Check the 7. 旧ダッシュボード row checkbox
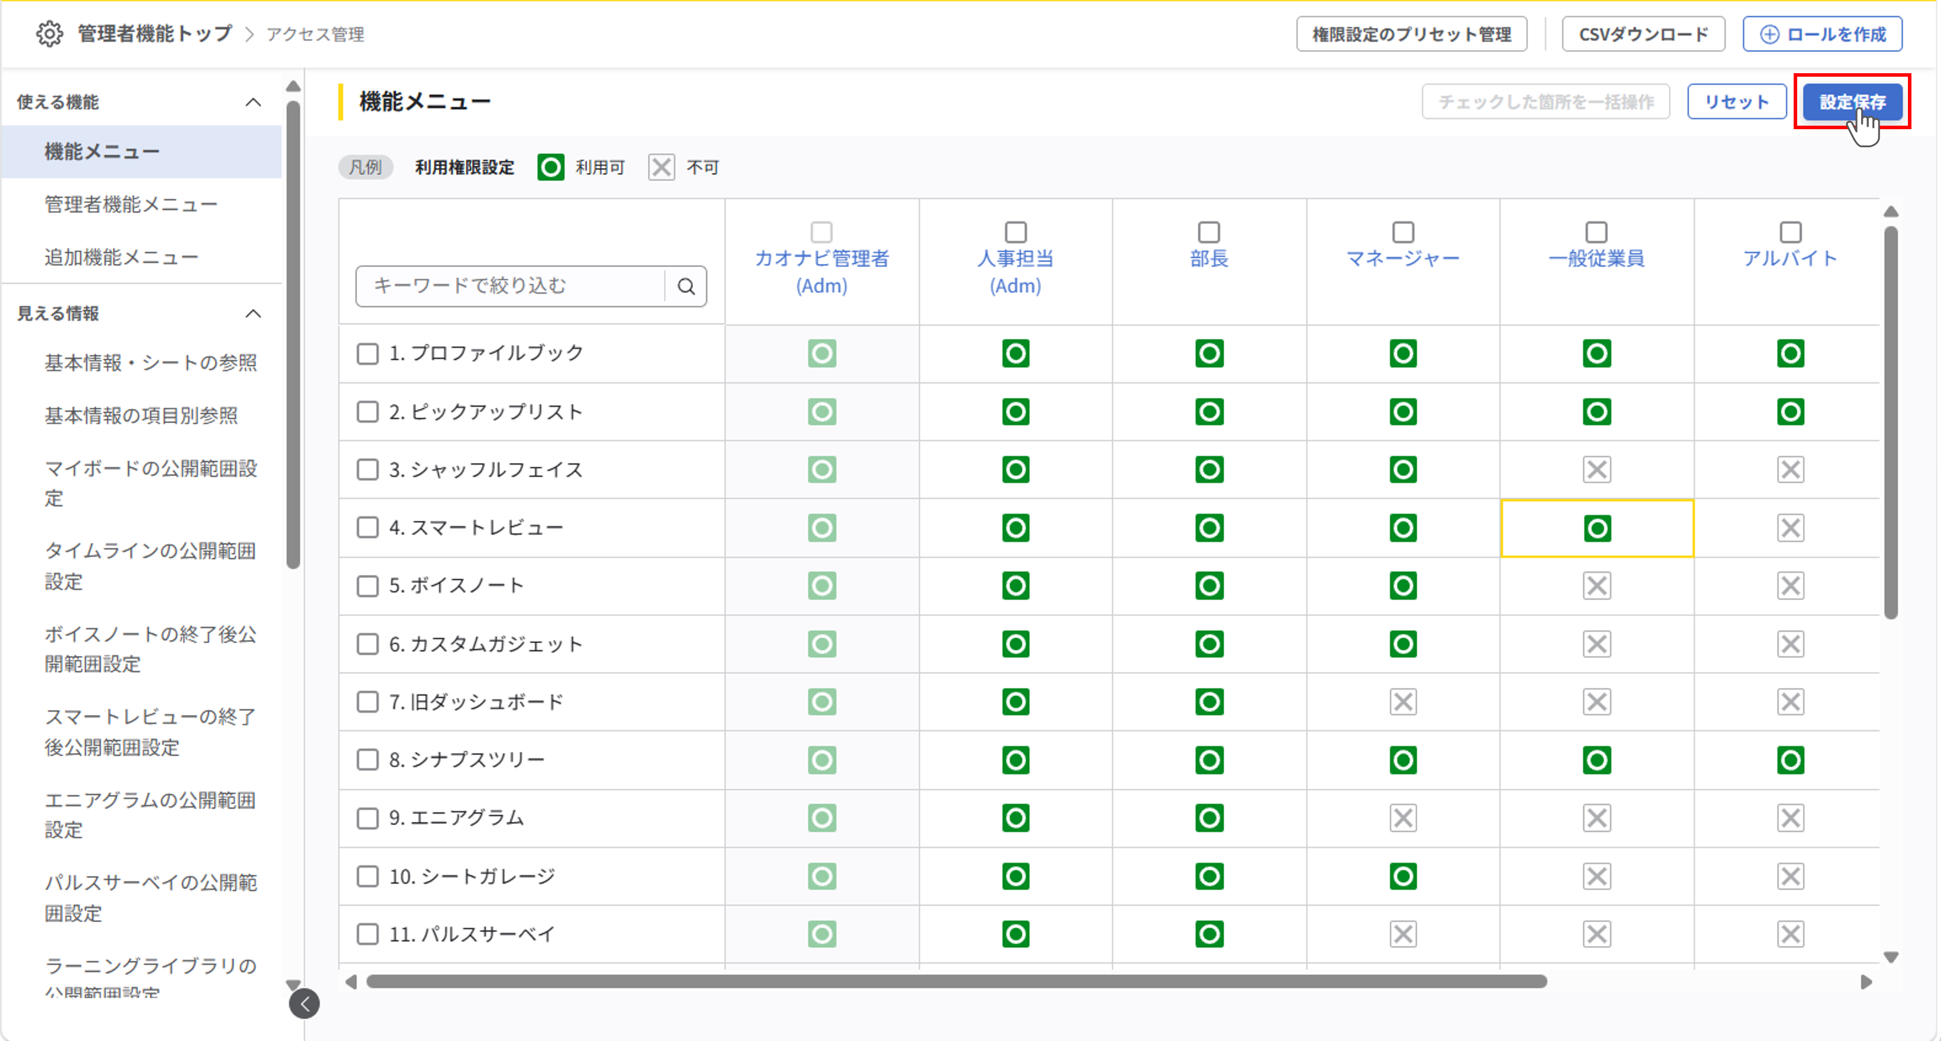This screenshot has width=1941, height=1041. pyautogui.click(x=368, y=702)
